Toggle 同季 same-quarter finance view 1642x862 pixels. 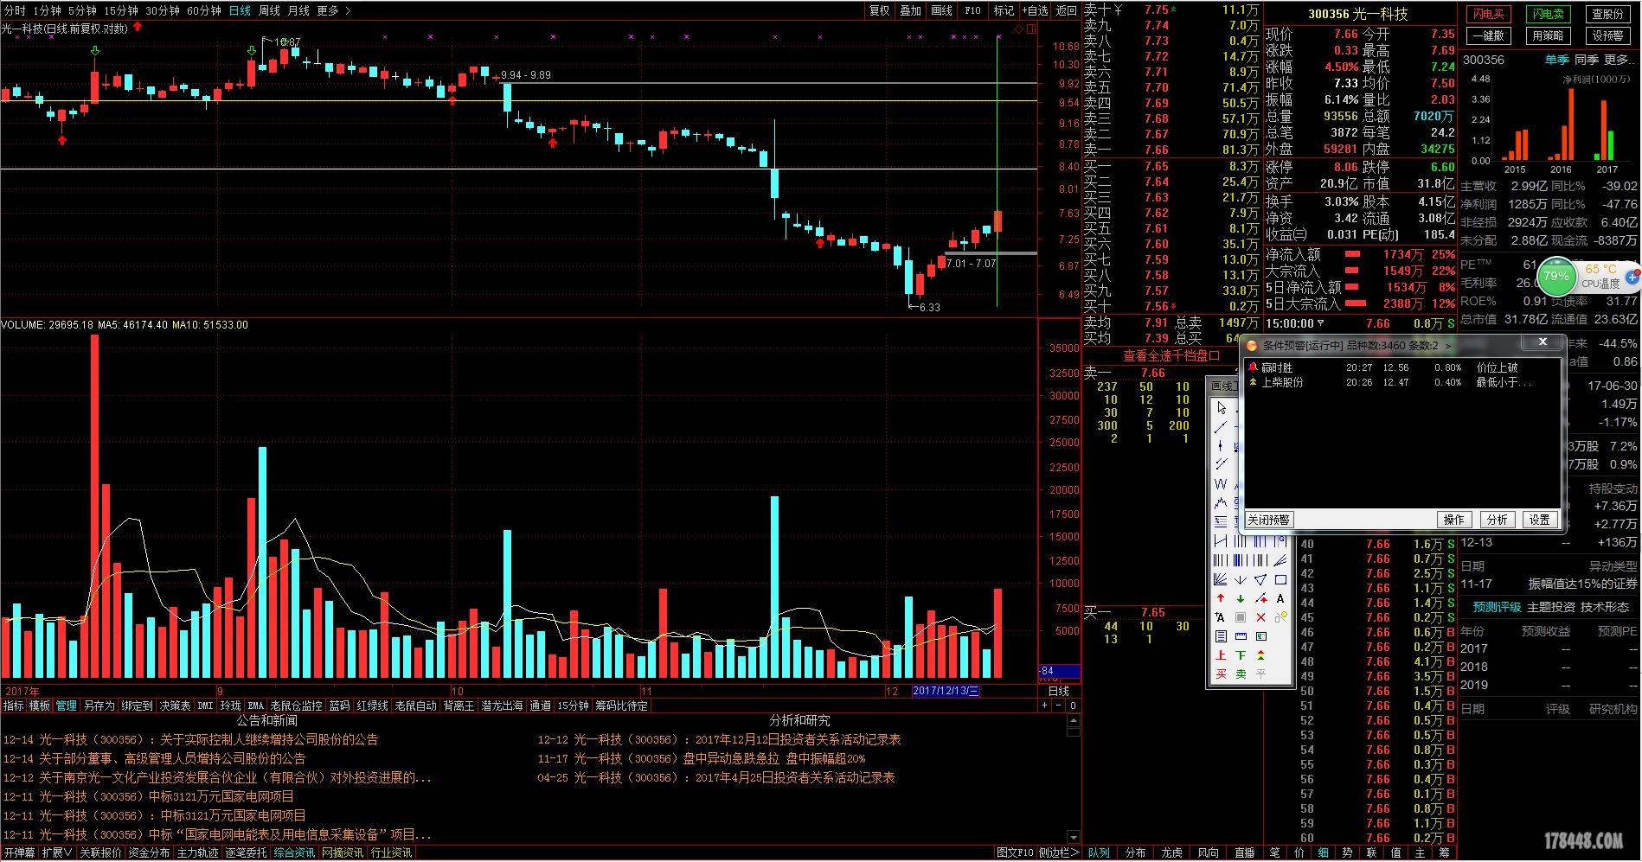click(1587, 60)
